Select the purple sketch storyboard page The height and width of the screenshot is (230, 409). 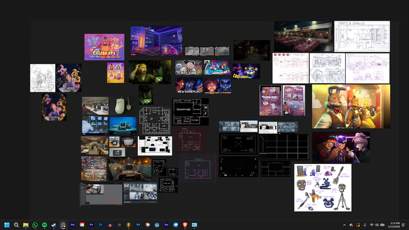coord(368,68)
